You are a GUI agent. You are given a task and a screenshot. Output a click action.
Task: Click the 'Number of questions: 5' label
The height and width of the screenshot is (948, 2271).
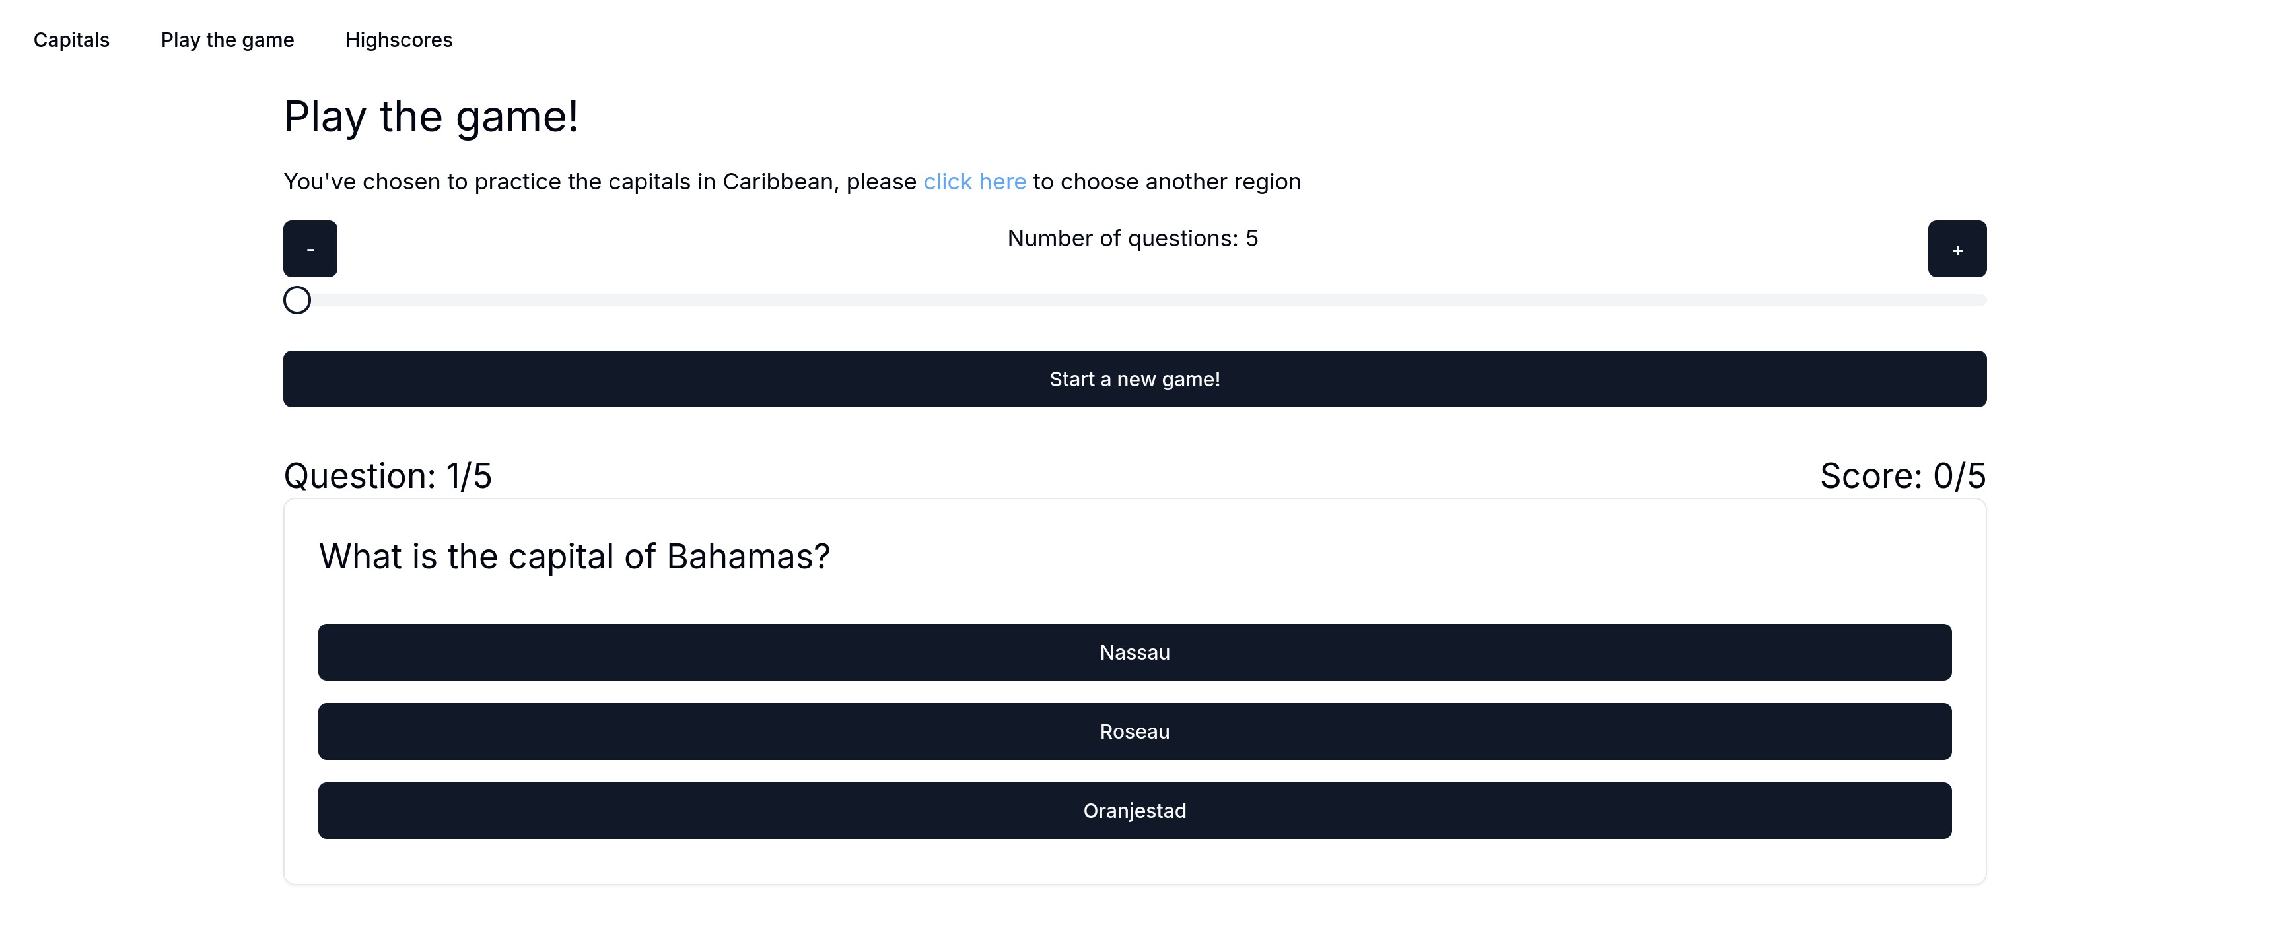click(1132, 239)
